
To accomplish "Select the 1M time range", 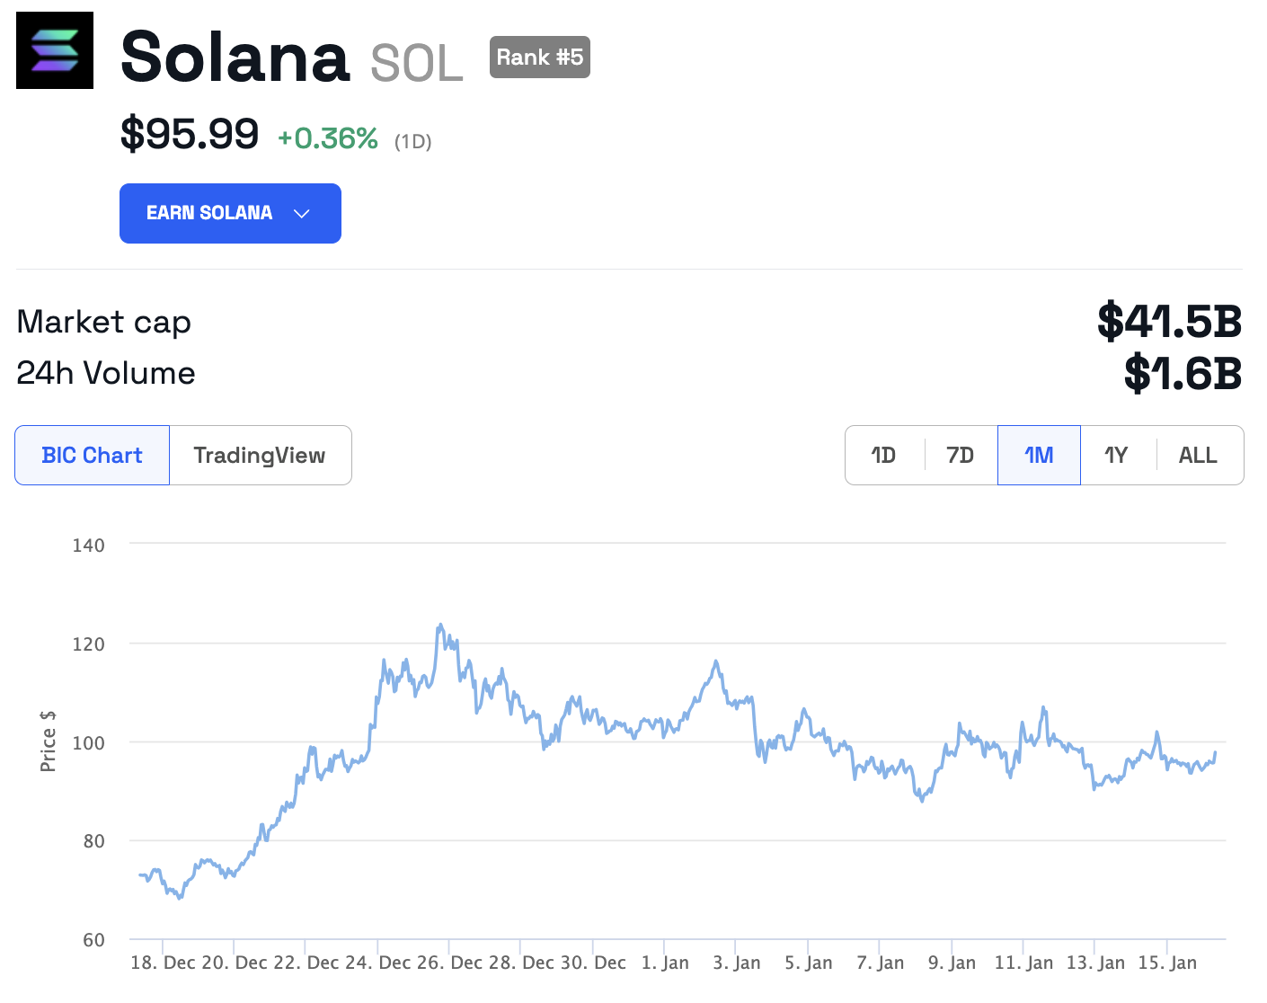I will (1039, 456).
